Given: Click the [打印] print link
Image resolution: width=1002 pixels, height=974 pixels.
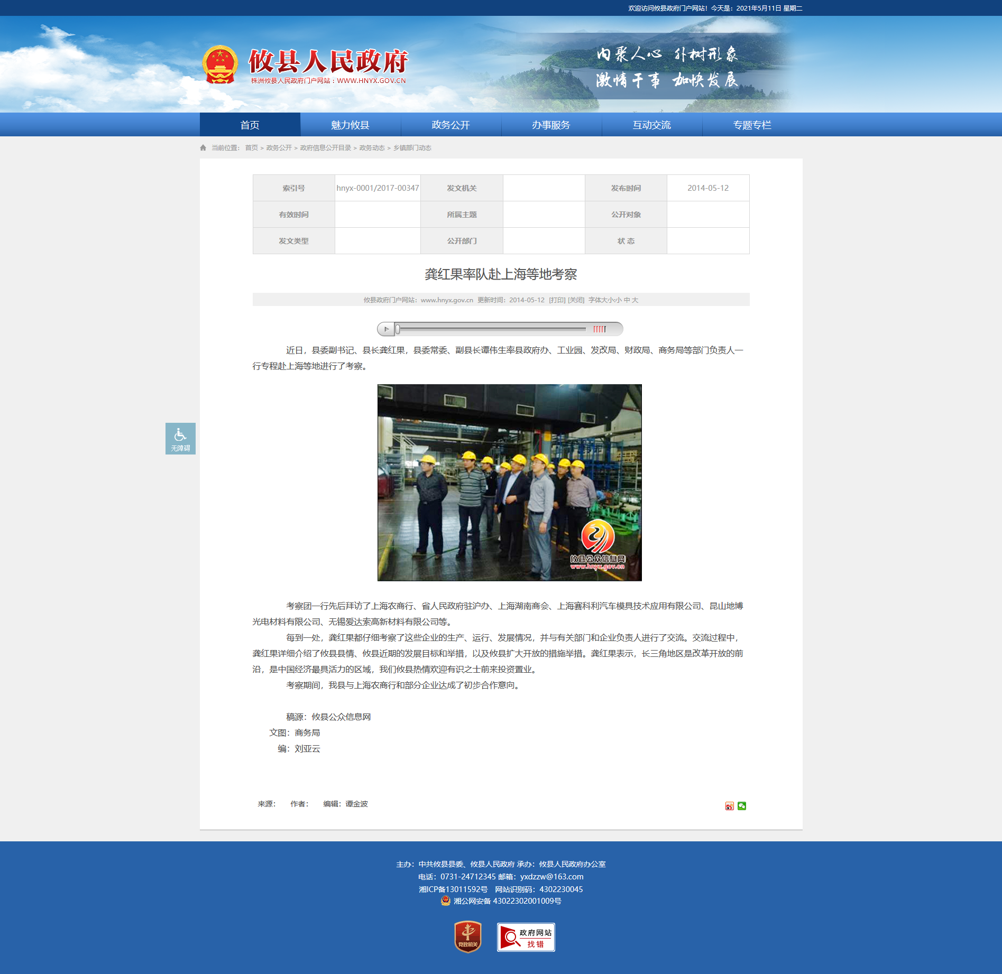Looking at the screenshot, I should [557, 300].
